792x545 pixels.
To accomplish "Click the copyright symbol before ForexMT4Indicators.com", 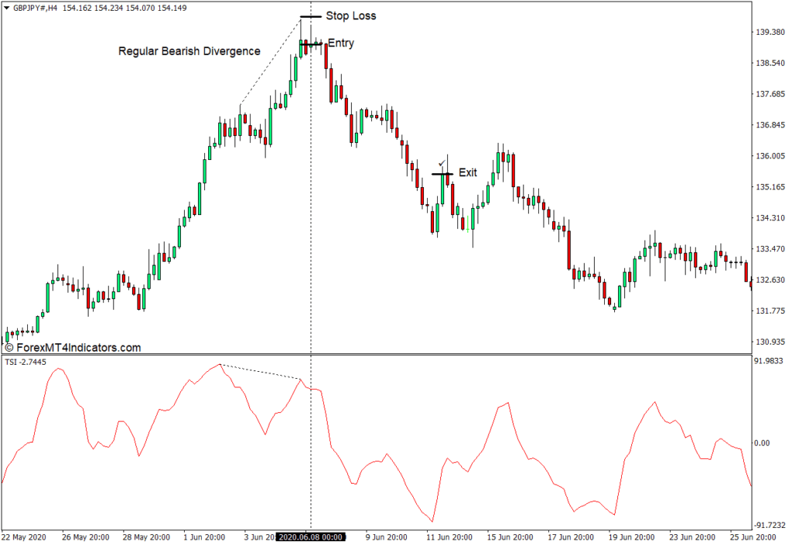I will tap(9, 348).
